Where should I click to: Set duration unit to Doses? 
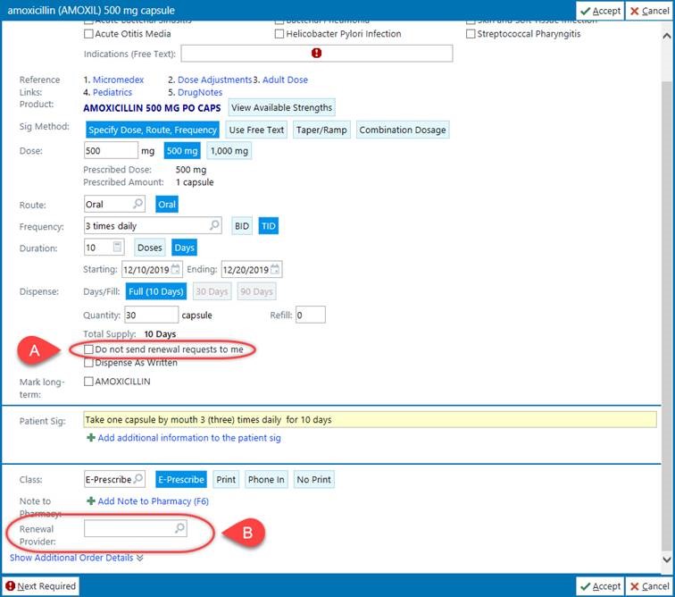pyautogui.click(x=149, y=248)
